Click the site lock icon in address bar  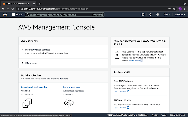pos(18,9)
